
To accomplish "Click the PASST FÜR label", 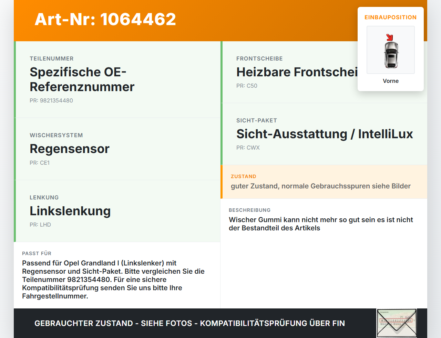I will pos(37,253).
